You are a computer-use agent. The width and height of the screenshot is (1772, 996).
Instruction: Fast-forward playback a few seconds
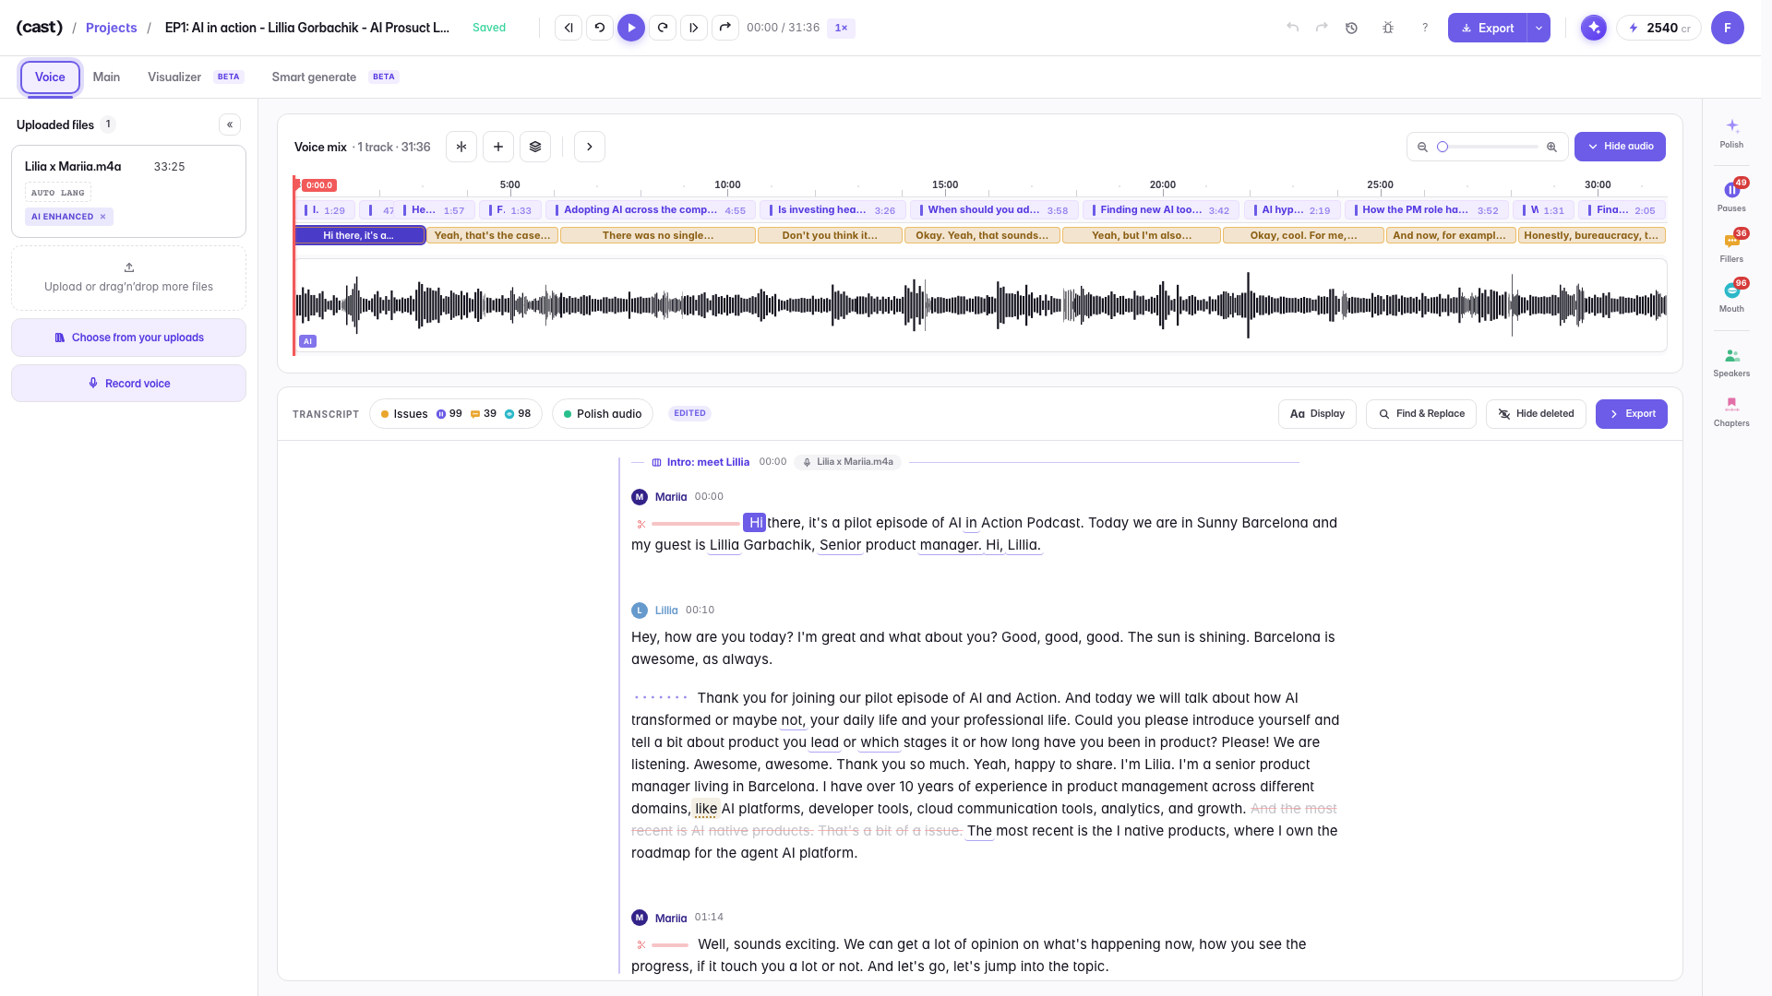pyautogui.click(x=663, y=28)
